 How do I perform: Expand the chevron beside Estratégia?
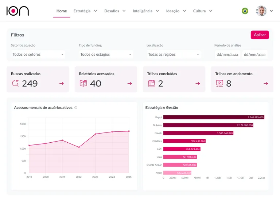96,11
